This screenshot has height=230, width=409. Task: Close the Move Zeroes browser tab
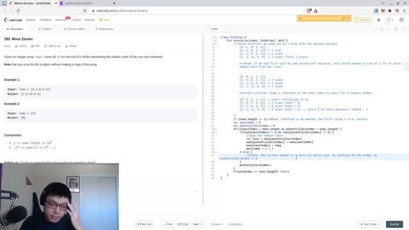click(x=56, y=3)
